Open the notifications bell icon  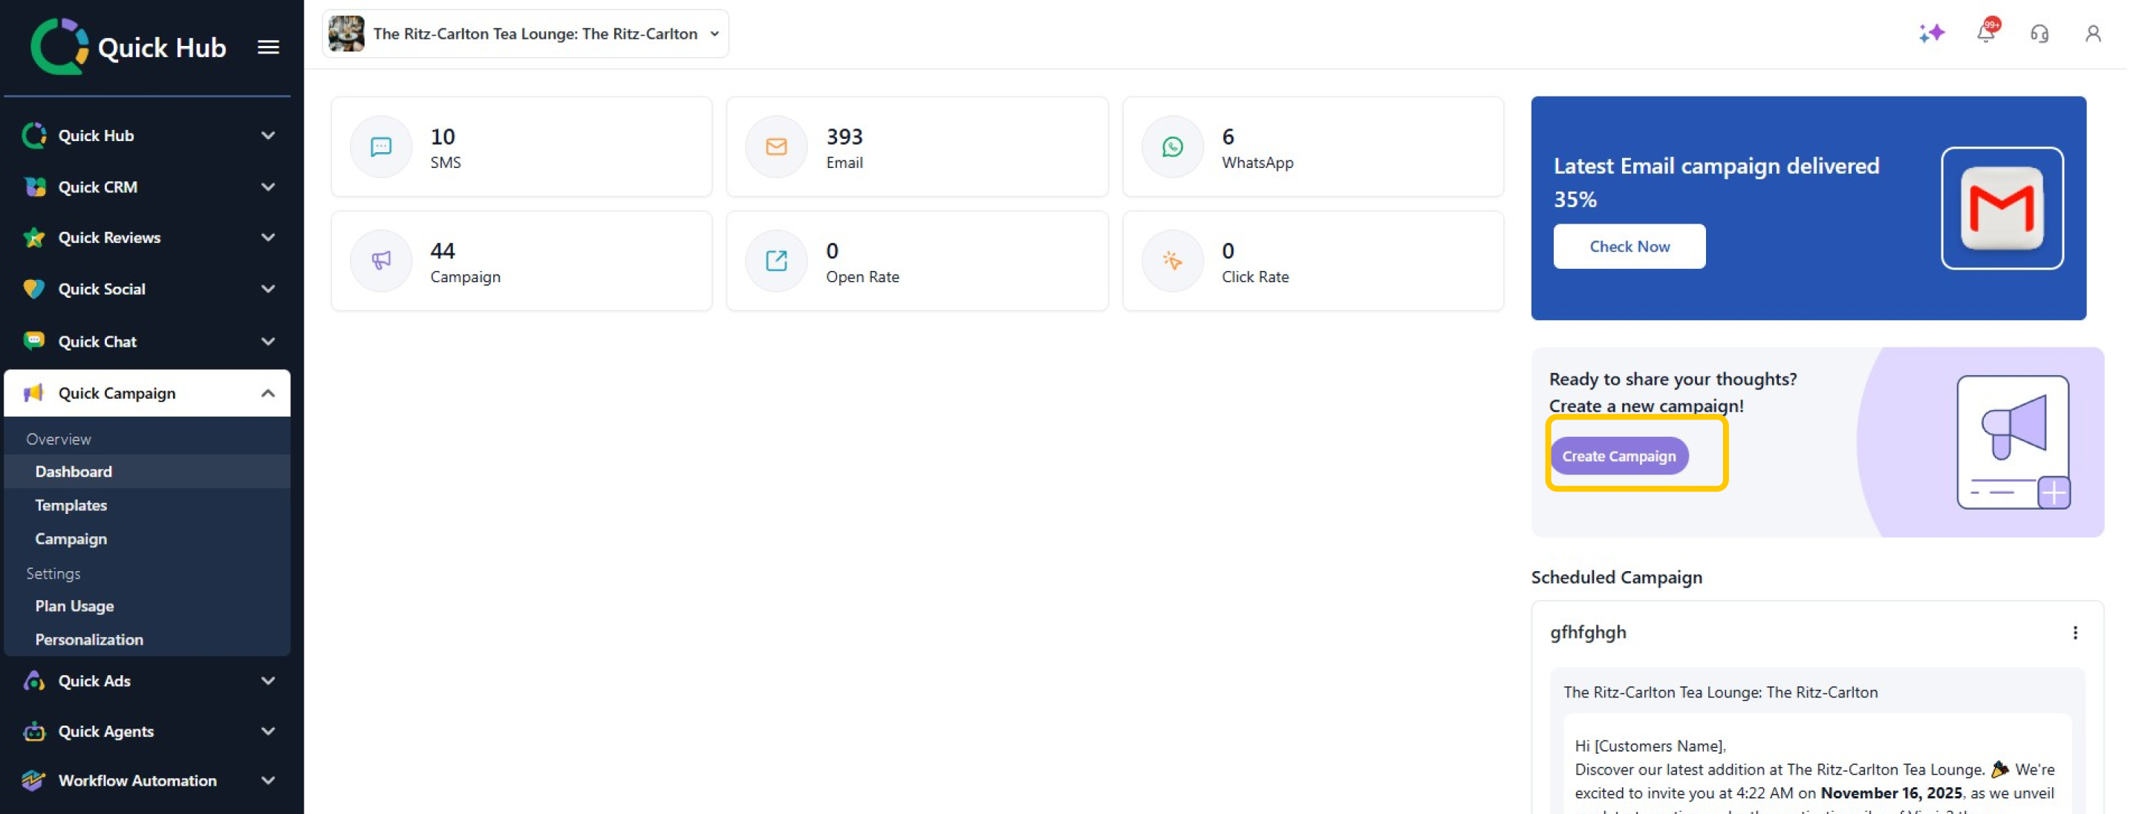point(1985,33)
